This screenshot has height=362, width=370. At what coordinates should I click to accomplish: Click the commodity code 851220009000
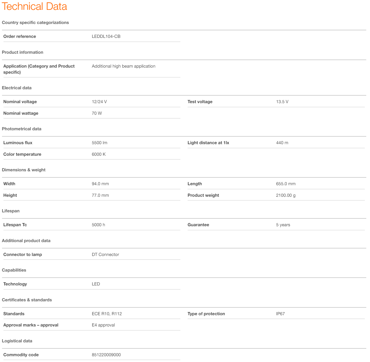tap(106, 355)
